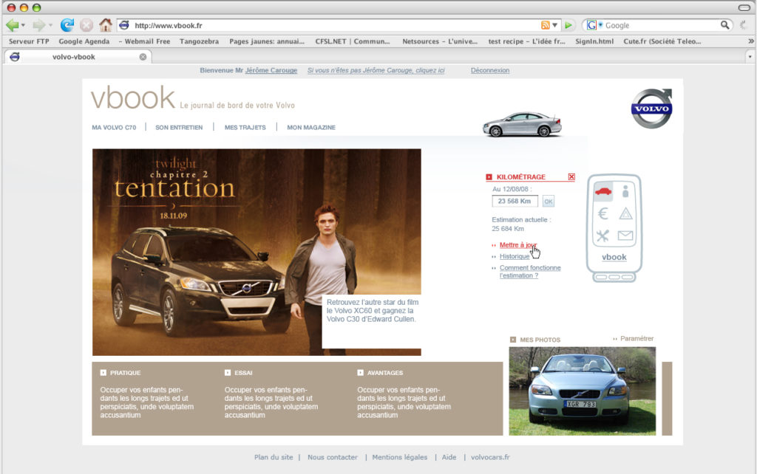The height and width of the screenshot is (474, 757).
Task: Open the Serveur FTP bookmark
Action: coord(29,41)
